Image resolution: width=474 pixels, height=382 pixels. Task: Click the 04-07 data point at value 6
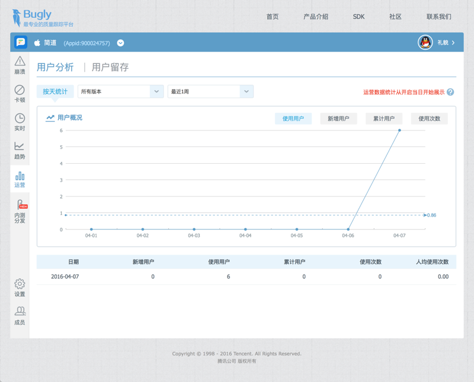tap(399, 130)
